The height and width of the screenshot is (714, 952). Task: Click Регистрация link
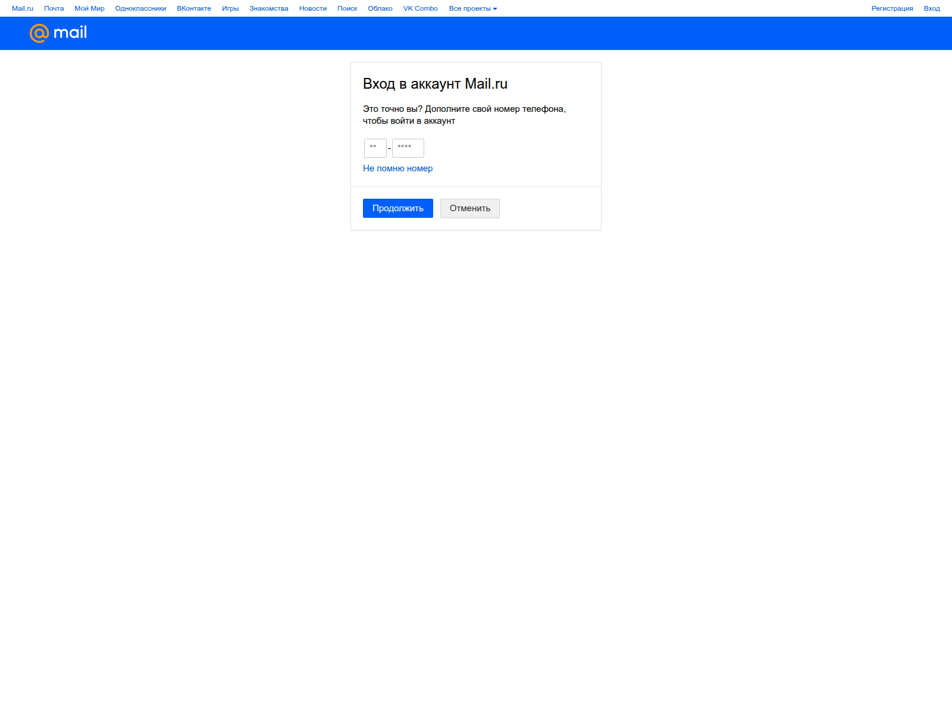coord(892,8)
